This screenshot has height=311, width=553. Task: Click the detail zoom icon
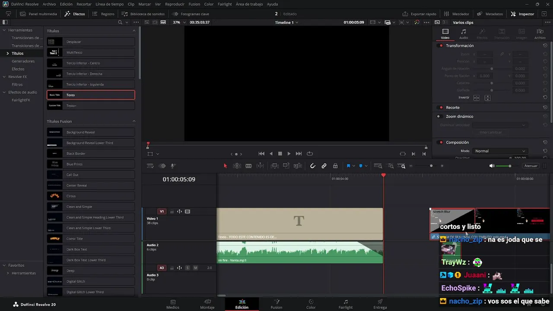pyautogui.click(x=391, y=166)
